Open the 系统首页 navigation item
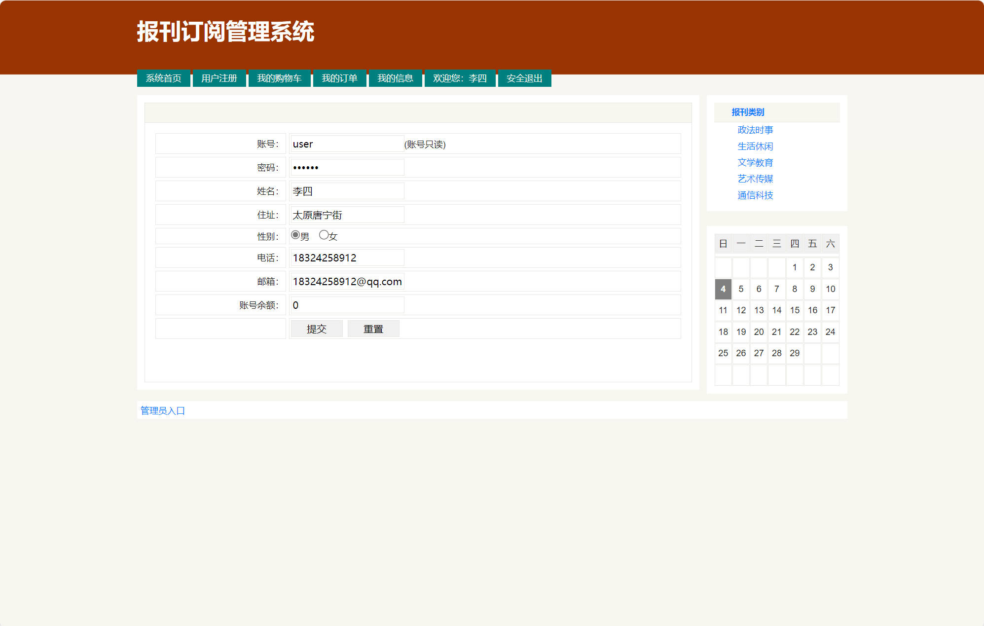The image size is (984, 626). pyautogui.click(x=163, y=78)
